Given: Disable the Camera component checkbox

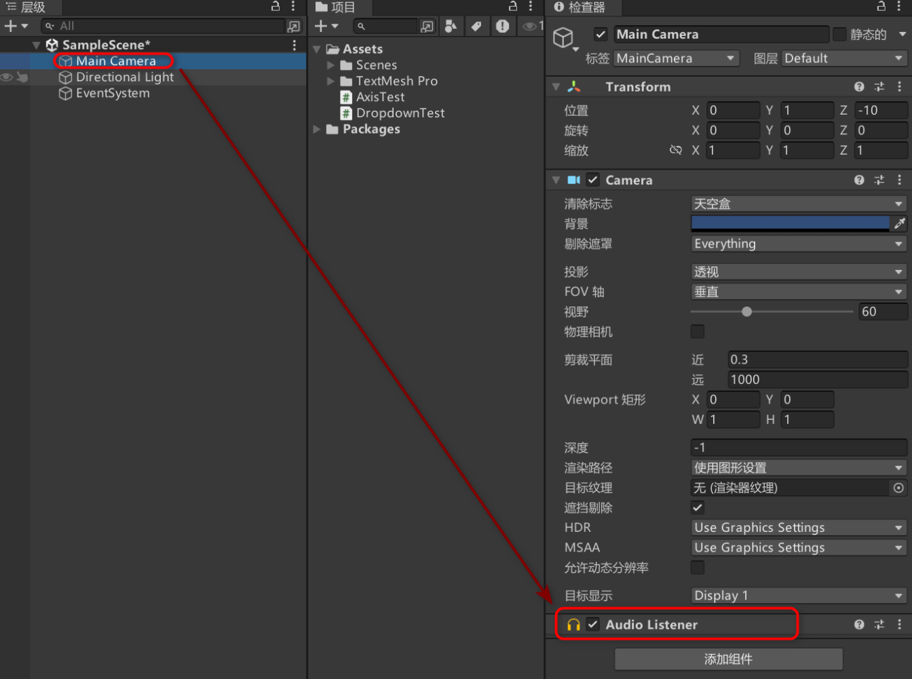Looking at the screenshot, I should [x=593, y=180].
